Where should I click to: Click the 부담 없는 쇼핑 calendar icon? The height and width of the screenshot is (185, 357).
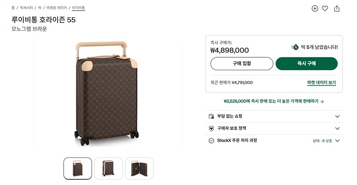pos(211,117)
